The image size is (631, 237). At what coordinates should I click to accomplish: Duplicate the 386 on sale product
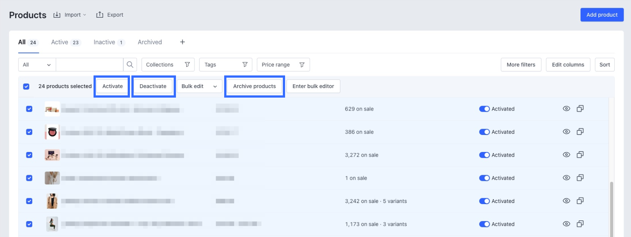(x=580, y=132)
